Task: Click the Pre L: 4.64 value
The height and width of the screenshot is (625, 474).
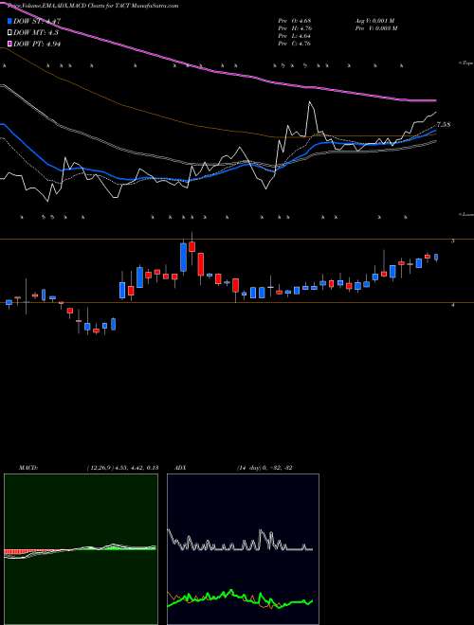Action: 295,36
